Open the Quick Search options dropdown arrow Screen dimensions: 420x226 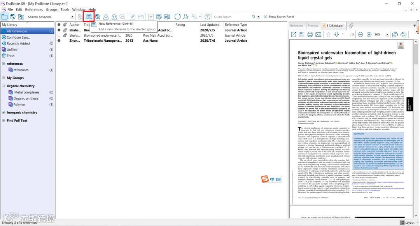pos(258,17)
